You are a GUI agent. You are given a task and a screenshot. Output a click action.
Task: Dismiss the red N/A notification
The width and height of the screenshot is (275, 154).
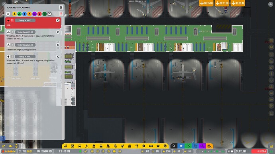click(x=57, y=20)
